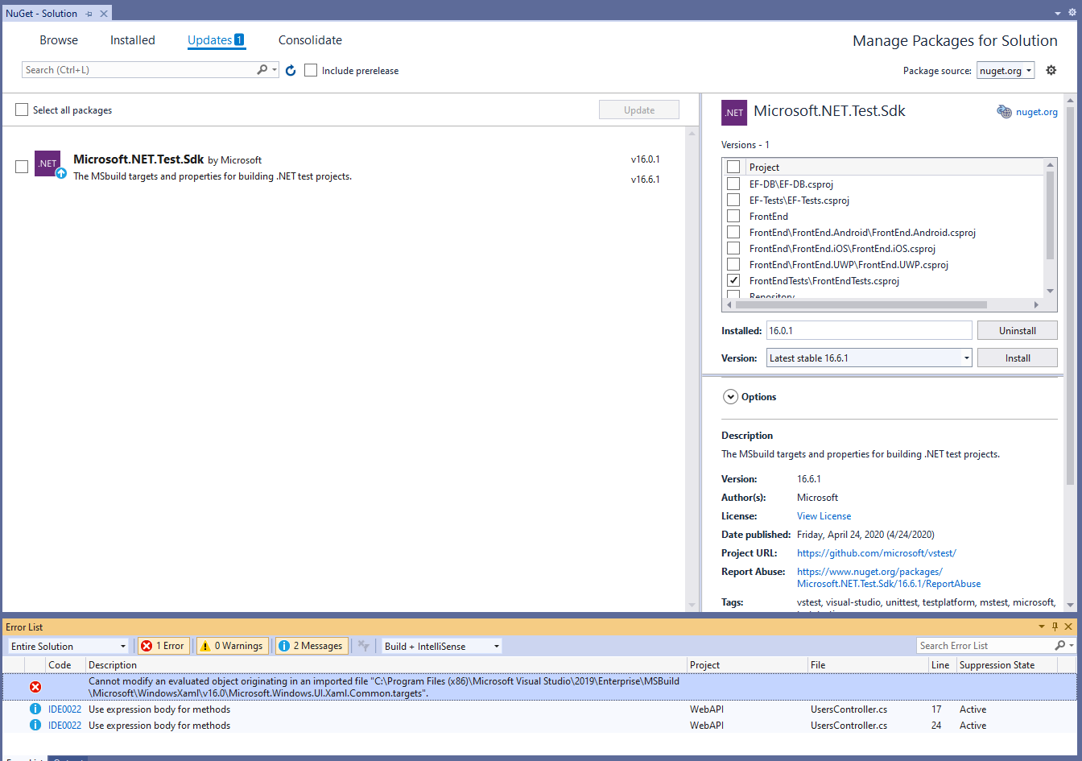Click the info icon for UsersController.cs line 17

35,709
